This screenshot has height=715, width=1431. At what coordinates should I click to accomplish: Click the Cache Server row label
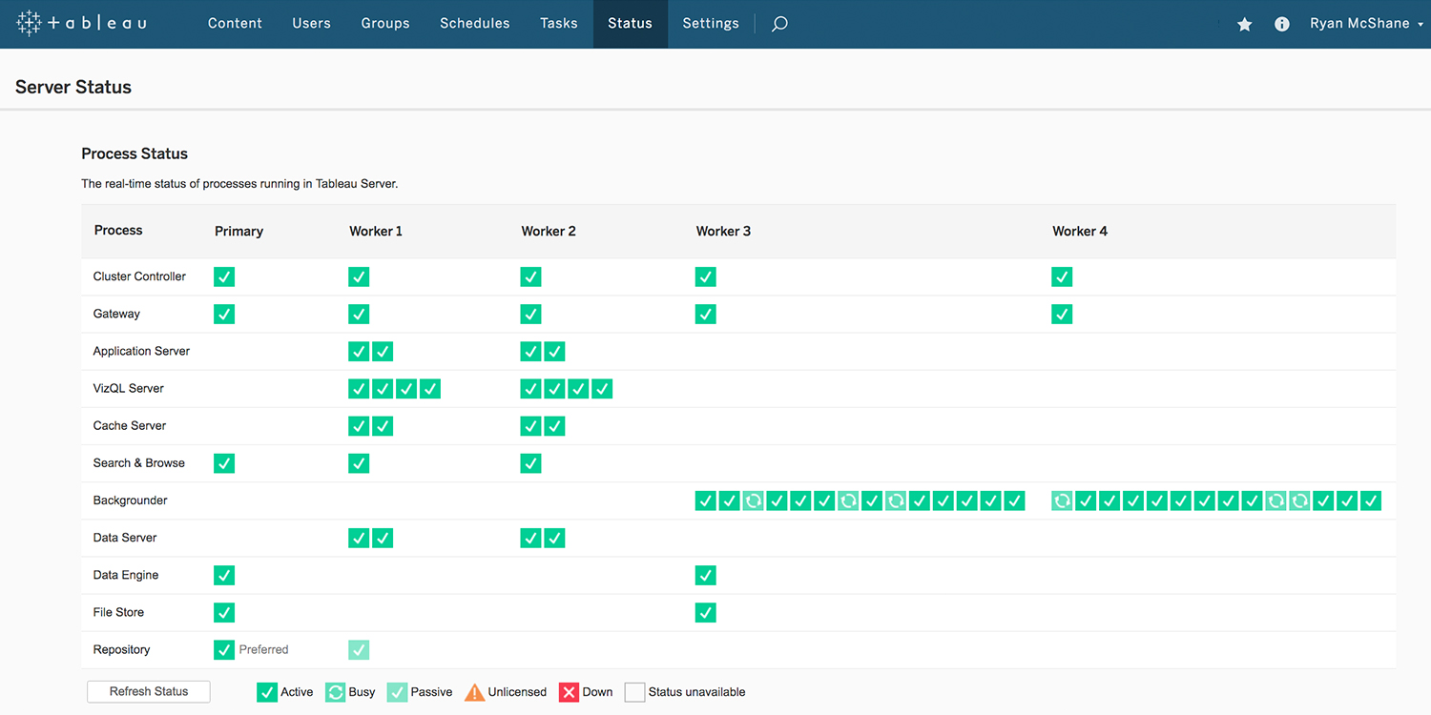130,425
